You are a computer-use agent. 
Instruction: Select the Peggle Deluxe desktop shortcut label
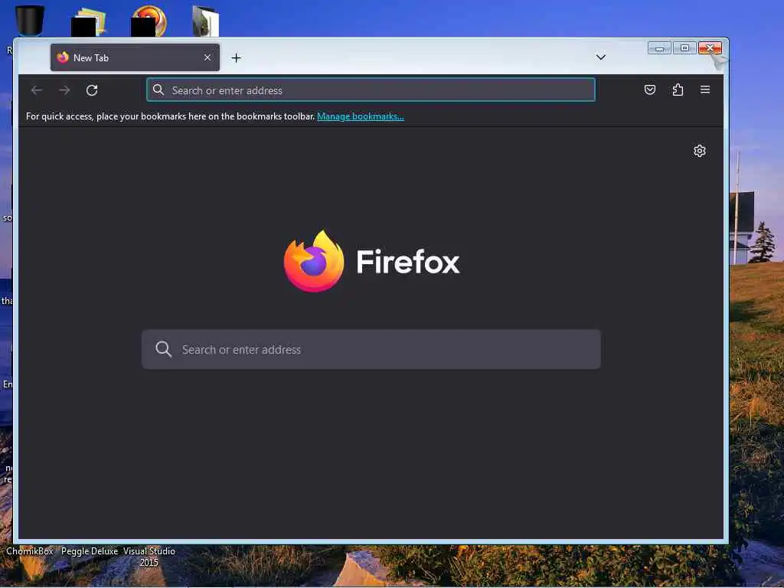coord(90,551)
